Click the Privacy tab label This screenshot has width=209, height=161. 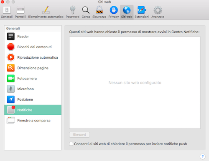click(114, 17)
